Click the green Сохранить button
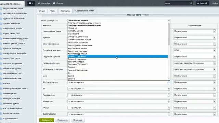This screenshot has height=123, width=219. coord(47,120)
